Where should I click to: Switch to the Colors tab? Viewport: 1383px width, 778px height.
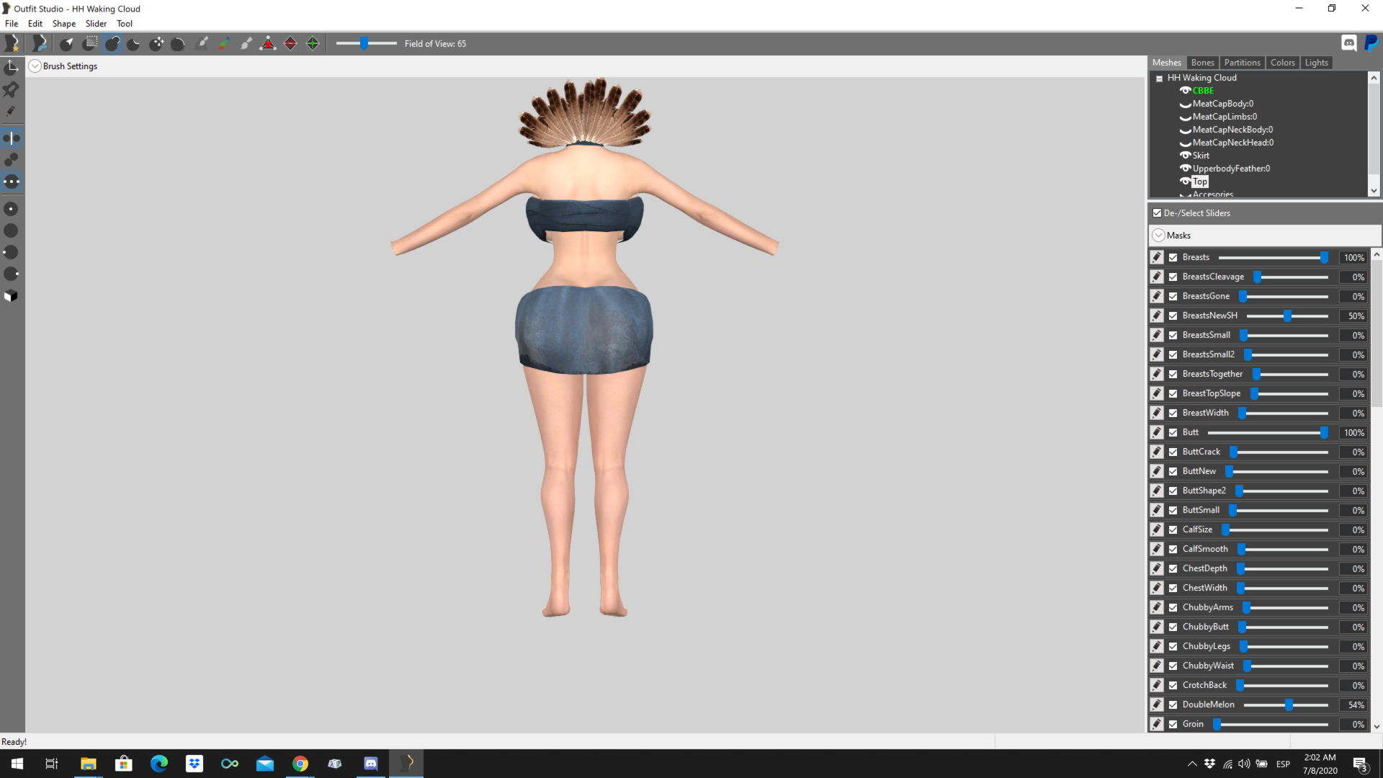coord(1282,63)
